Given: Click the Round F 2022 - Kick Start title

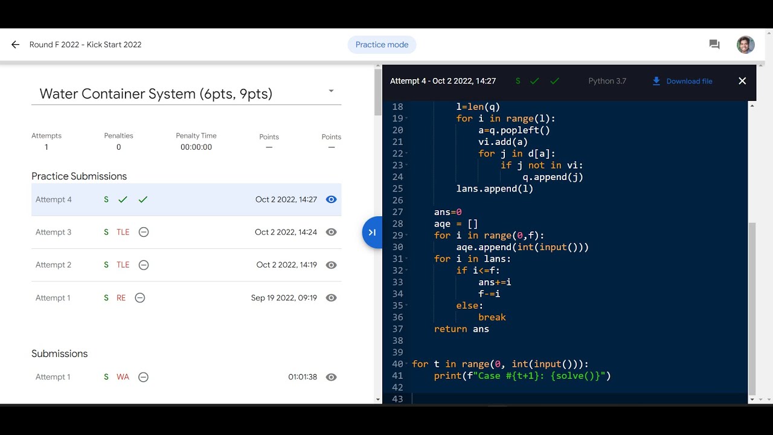Looking at the screenshot, I should click(x=85, y=45).
